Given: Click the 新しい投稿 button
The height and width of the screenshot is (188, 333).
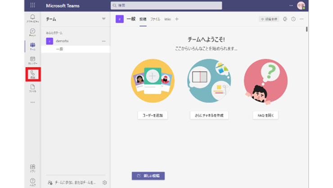Looking at the screenshot, I should click(148, 175).
